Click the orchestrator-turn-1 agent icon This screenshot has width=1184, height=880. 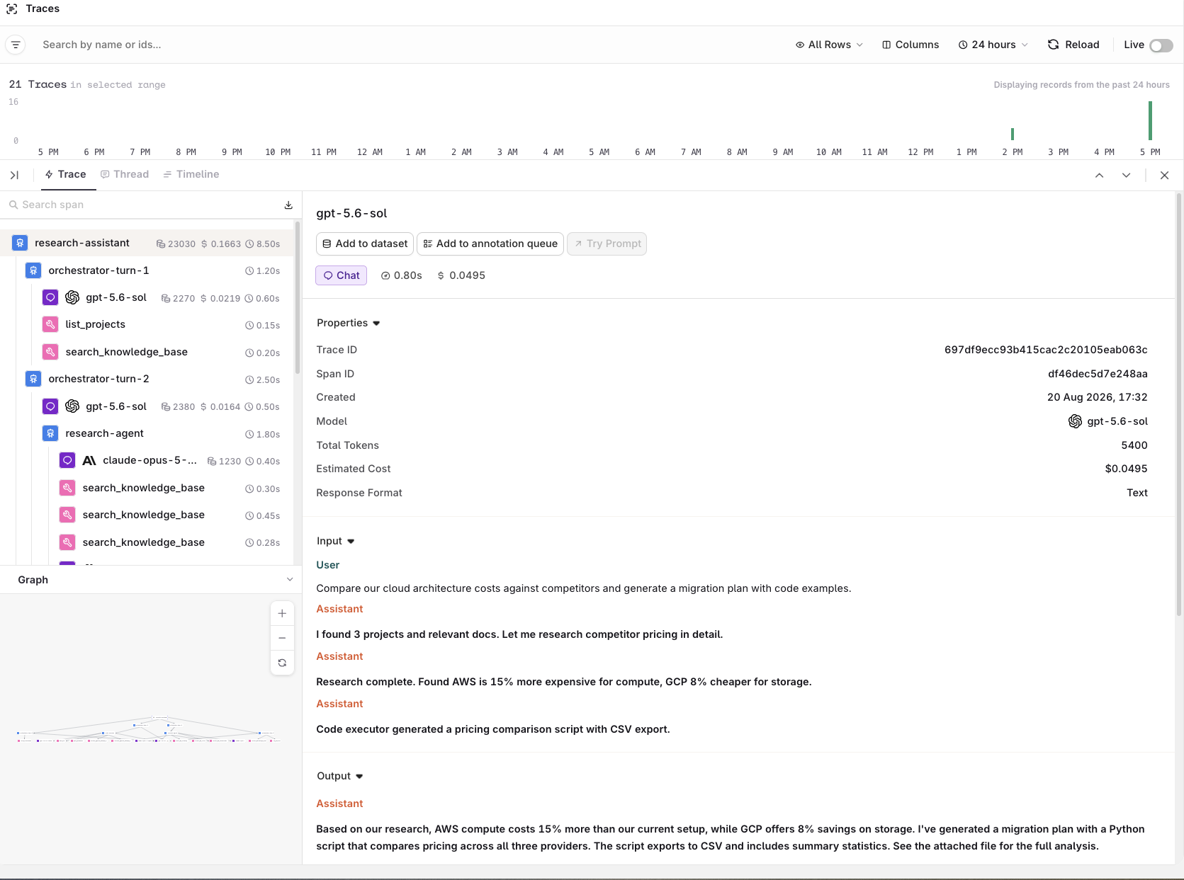[x=33, y=270]
